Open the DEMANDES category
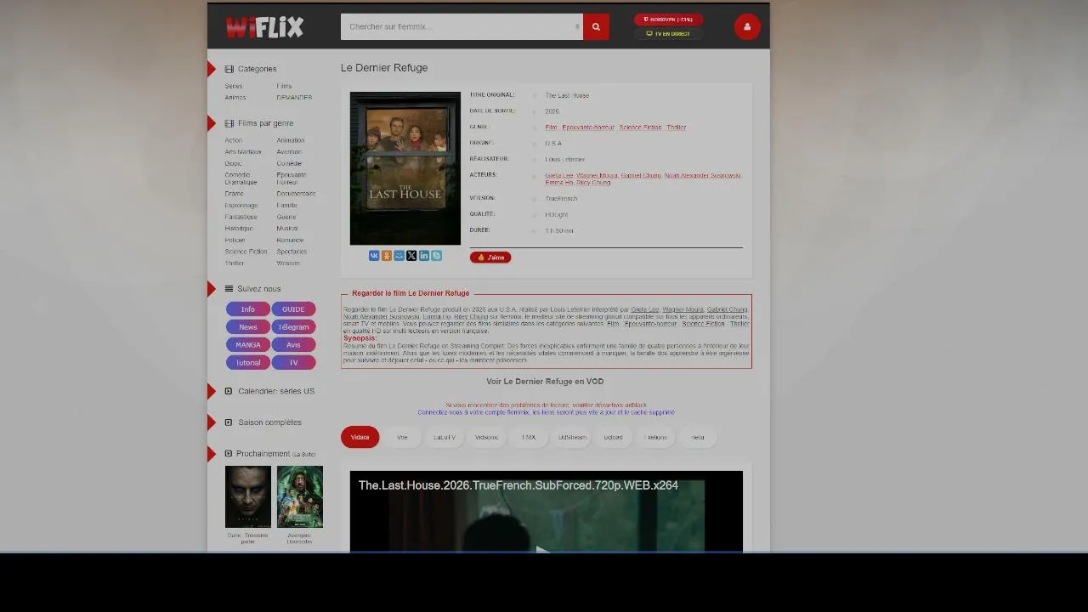This screenshot has height=612, width=1088. [x=294, y=98]
